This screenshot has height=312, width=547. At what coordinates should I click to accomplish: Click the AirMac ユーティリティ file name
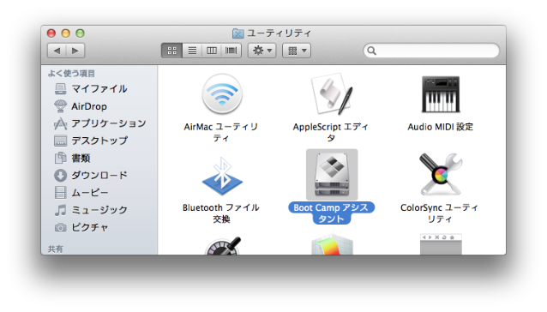(221, 133)
